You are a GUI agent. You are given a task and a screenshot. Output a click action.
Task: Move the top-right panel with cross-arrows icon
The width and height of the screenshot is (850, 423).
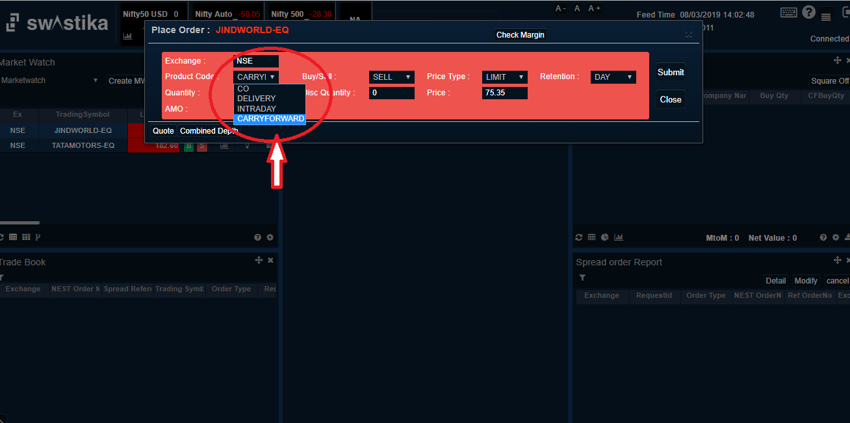(x=838, y=60)
